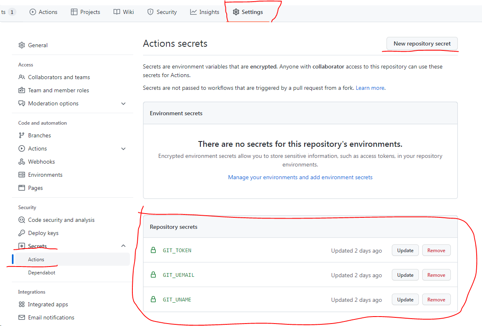Click the Code security and analysis scan icon
This screenshot has height=326, width=482.
(21, 220)
